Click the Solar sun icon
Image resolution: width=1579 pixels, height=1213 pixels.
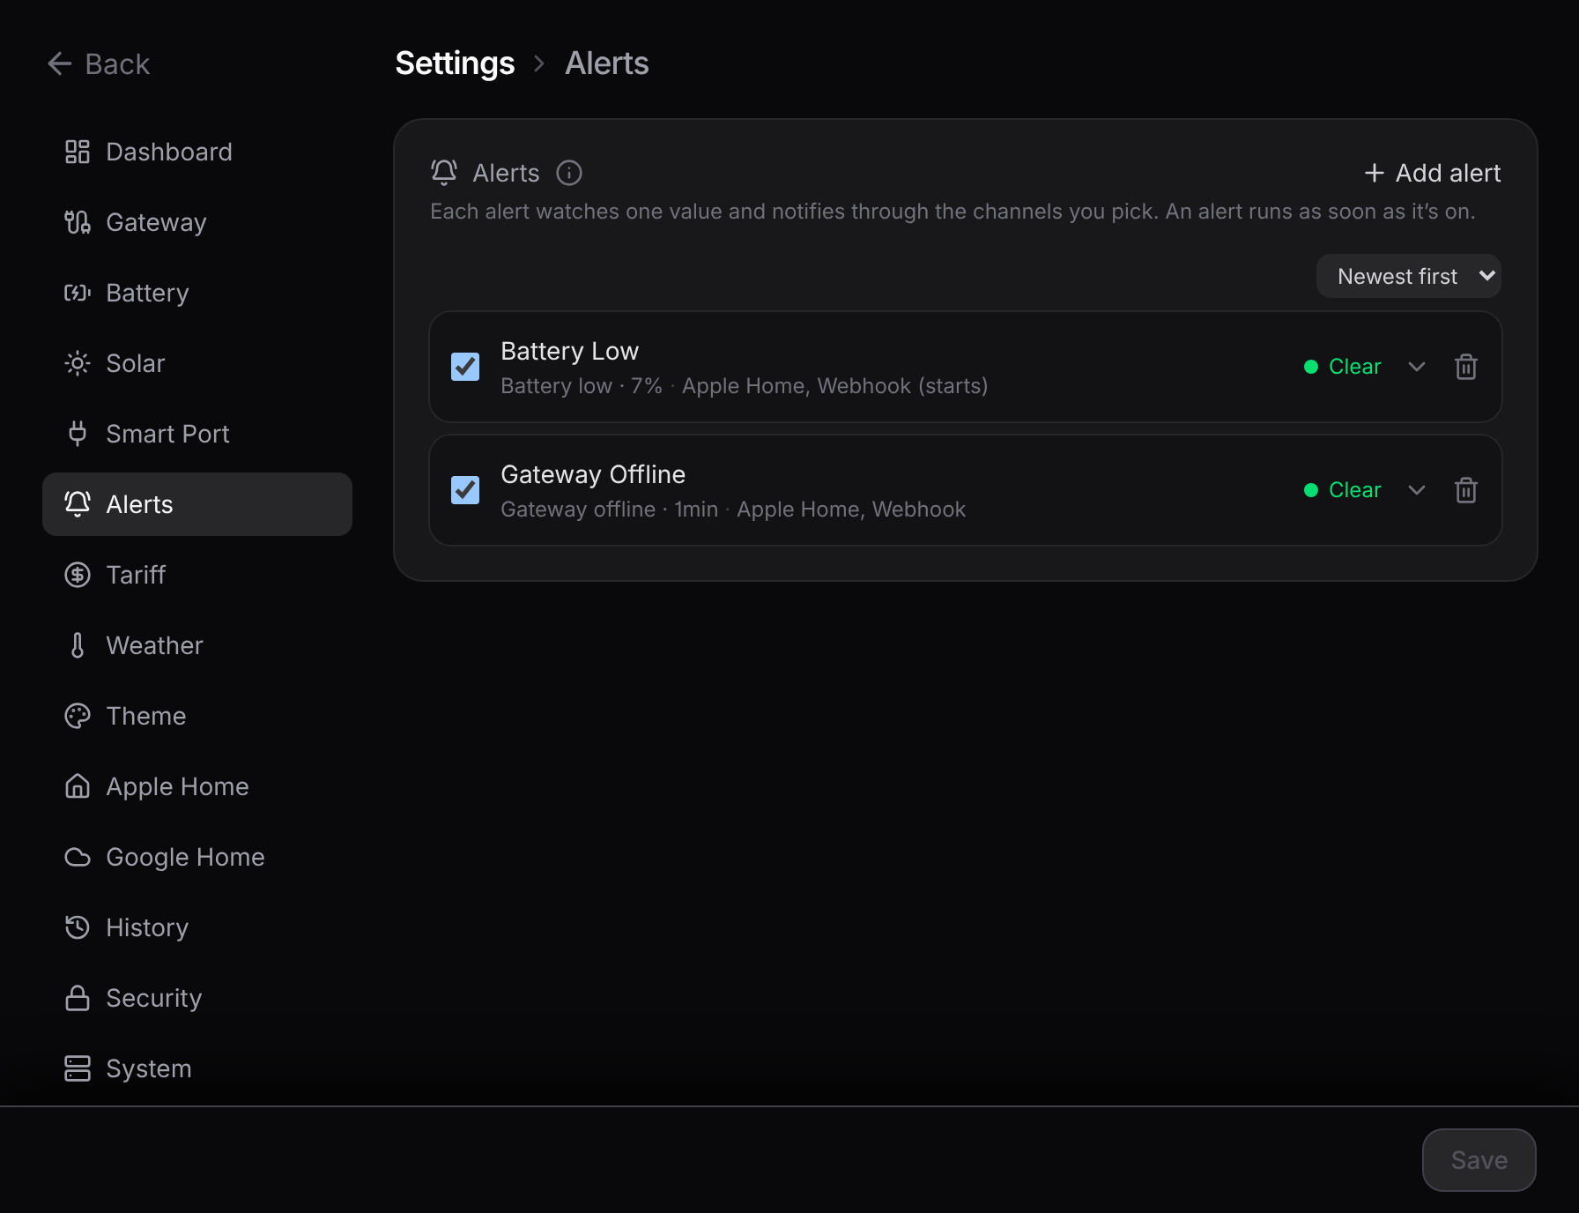coord(78,363)
